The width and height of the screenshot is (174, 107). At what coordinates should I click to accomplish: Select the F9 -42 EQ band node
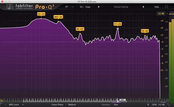(145, 36)
